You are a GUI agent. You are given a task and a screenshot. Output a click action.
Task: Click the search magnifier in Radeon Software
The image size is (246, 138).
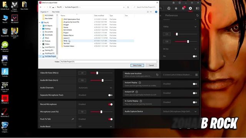click(161, 8)
